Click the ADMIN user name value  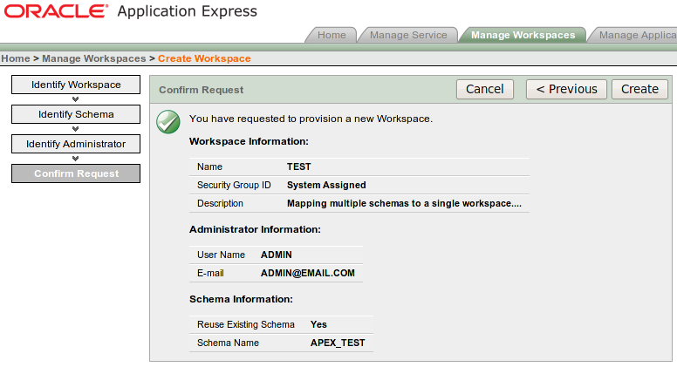point(277,255)
